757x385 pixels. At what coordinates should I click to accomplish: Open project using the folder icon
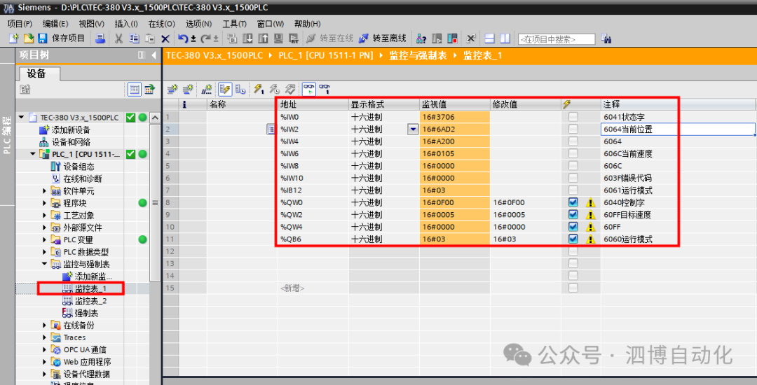[29, 38]
